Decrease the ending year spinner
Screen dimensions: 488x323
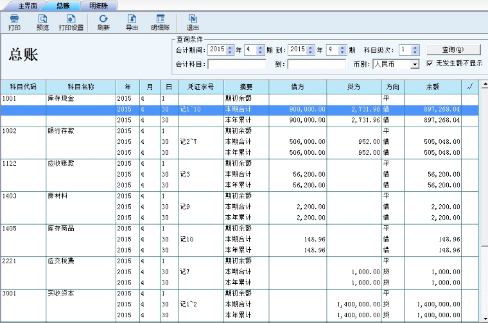point(310,52)
